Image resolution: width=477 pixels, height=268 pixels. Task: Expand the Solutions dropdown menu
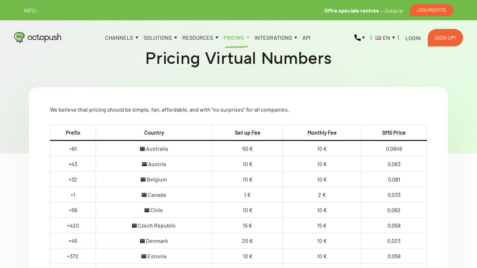pyautogui.click(x=160, y=38)
